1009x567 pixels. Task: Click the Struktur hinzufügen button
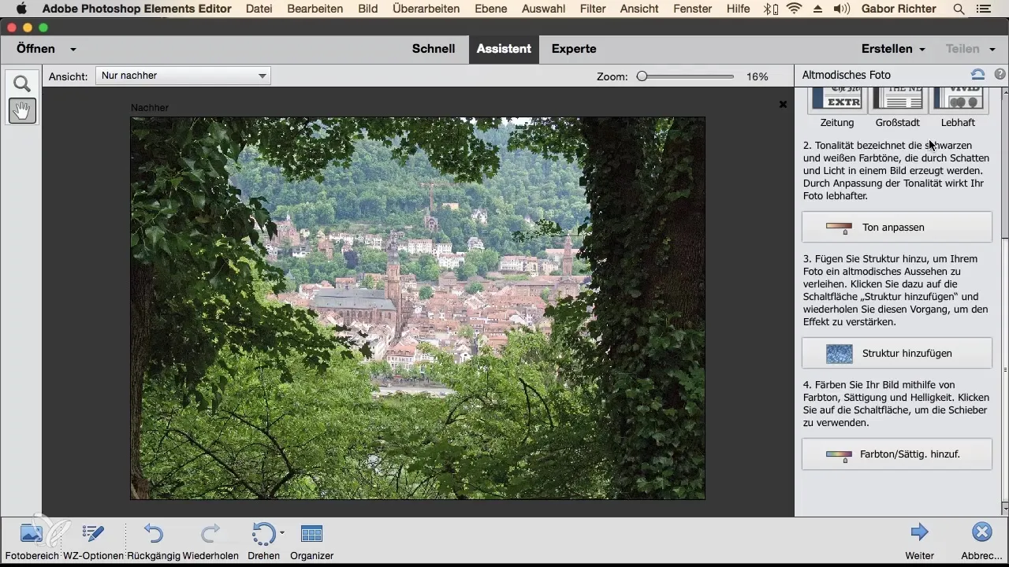click(x=896, y=354)
